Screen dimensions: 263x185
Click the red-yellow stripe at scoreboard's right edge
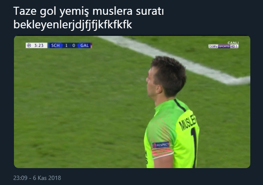(x=92, y=45)
